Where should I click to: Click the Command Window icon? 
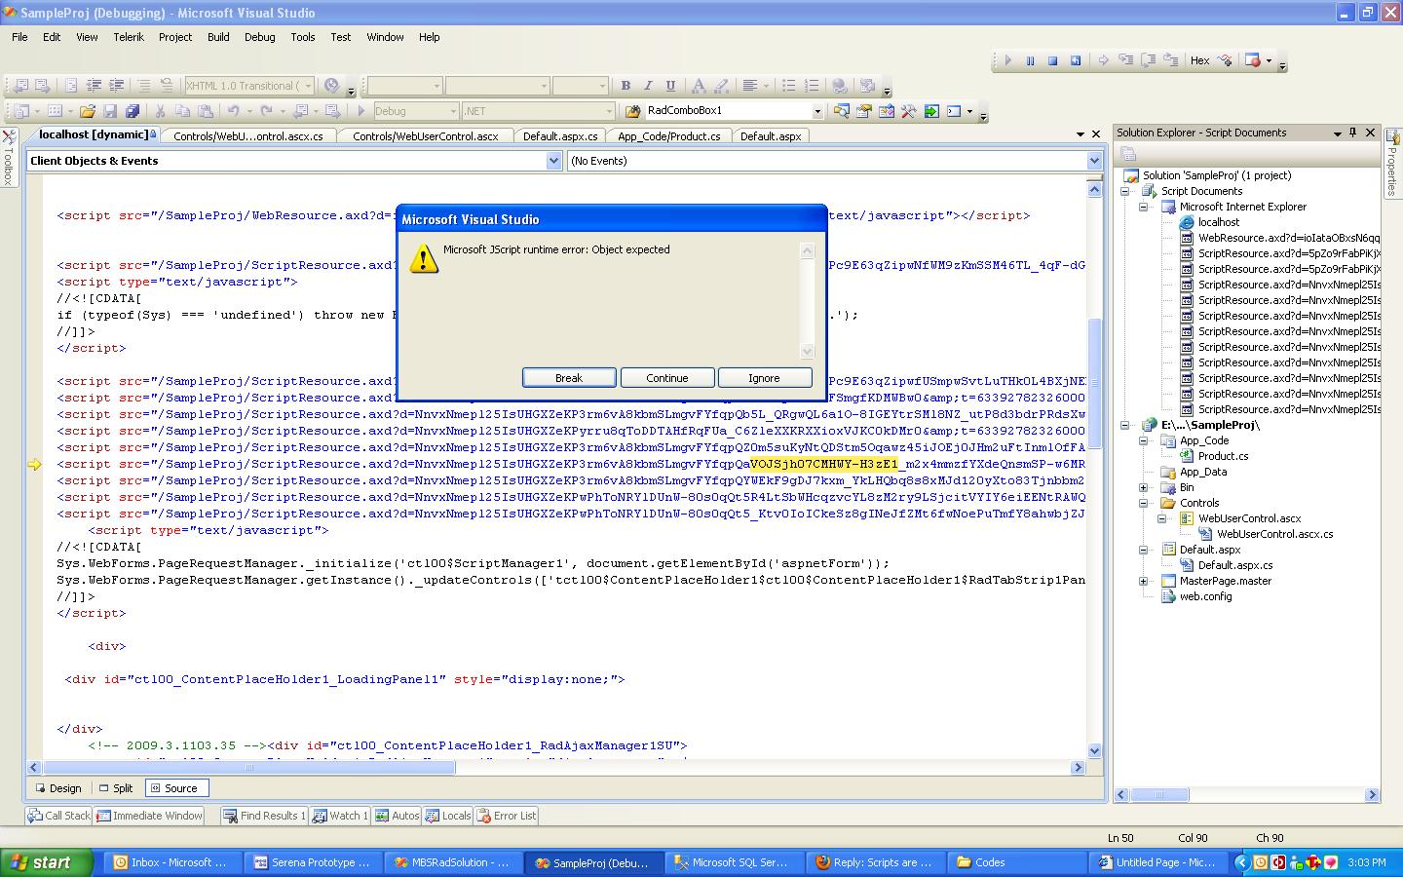tap(955, 111)
